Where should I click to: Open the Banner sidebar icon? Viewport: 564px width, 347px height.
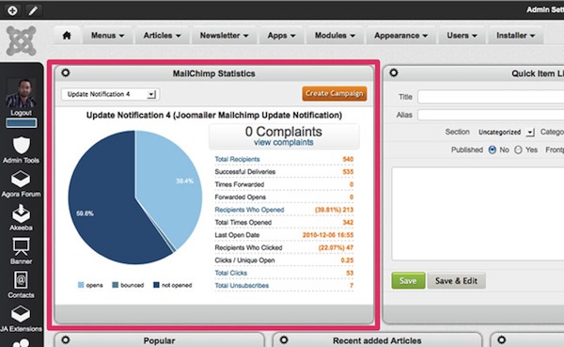tap(21, 246)
